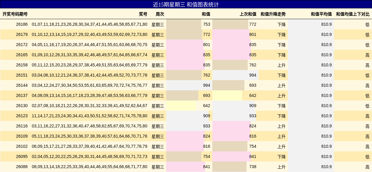
Task: Click the 奖号 column header
Action: (x=143, y=14)
